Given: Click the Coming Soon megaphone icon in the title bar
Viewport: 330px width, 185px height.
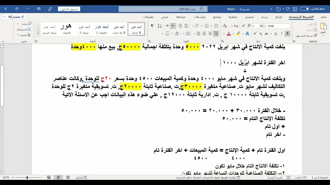Looking at the screenshot, I should (x=50, y=9).
